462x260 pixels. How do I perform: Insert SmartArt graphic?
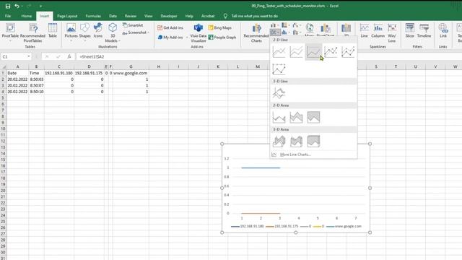pyautogui.click(x=133, y=25)
